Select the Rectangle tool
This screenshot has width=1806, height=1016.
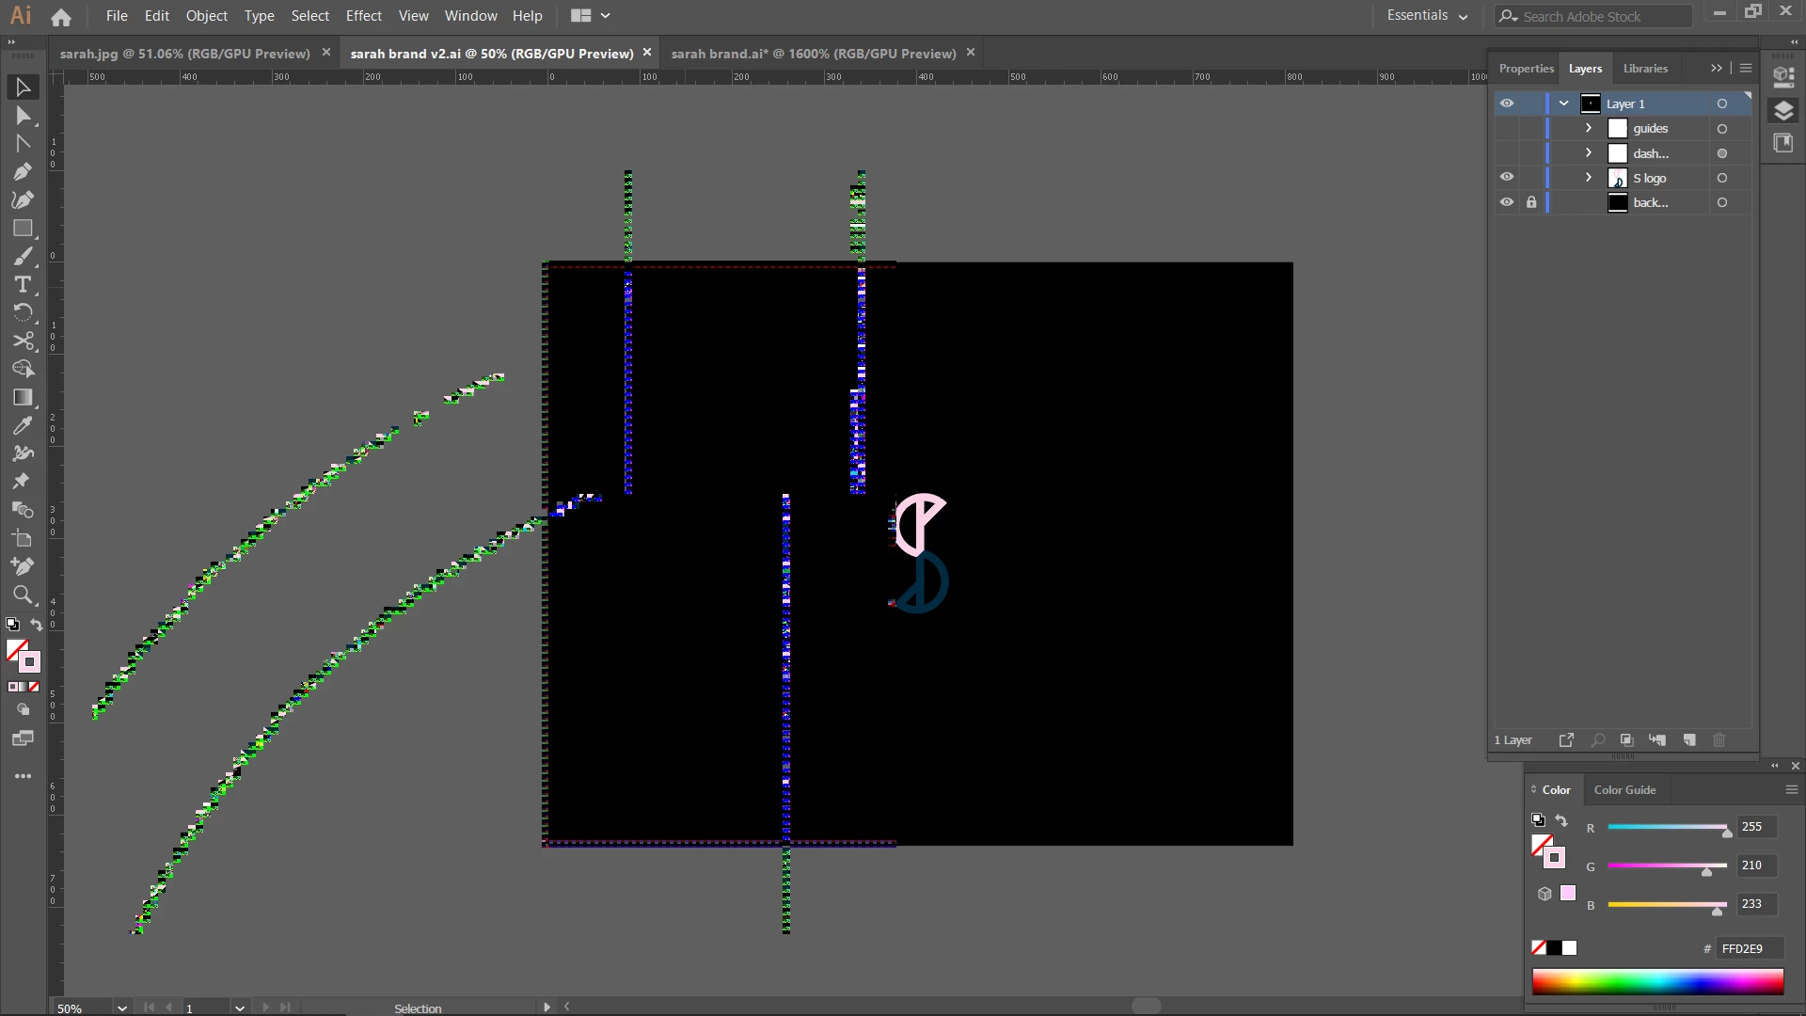23,229
